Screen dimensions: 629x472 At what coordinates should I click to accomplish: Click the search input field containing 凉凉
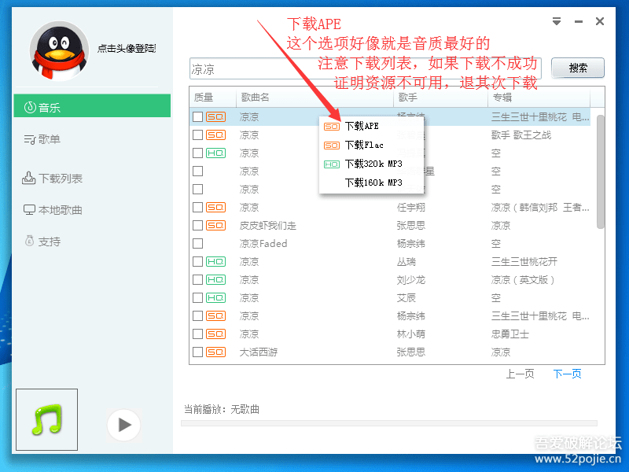(365, 69)
